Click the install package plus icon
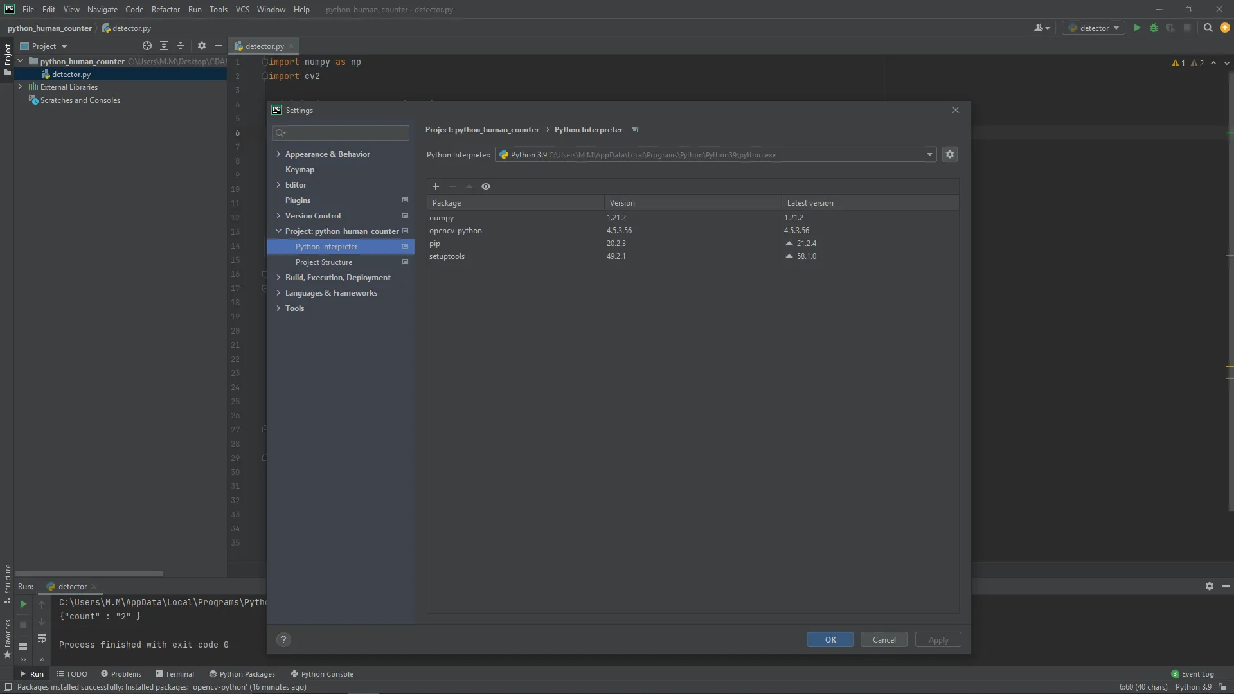Screen dimensions: 1234x694 click(x=436, y=186)
